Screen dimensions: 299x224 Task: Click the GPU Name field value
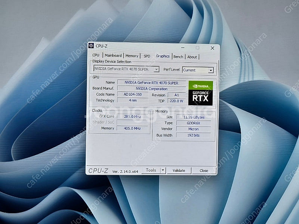coord(151,83)
